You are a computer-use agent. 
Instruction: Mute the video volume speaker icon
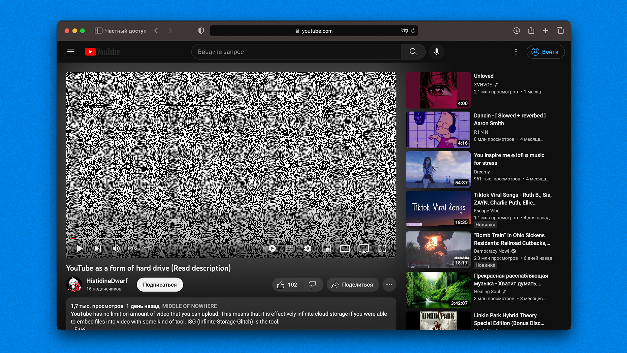(x=116, y=248)
